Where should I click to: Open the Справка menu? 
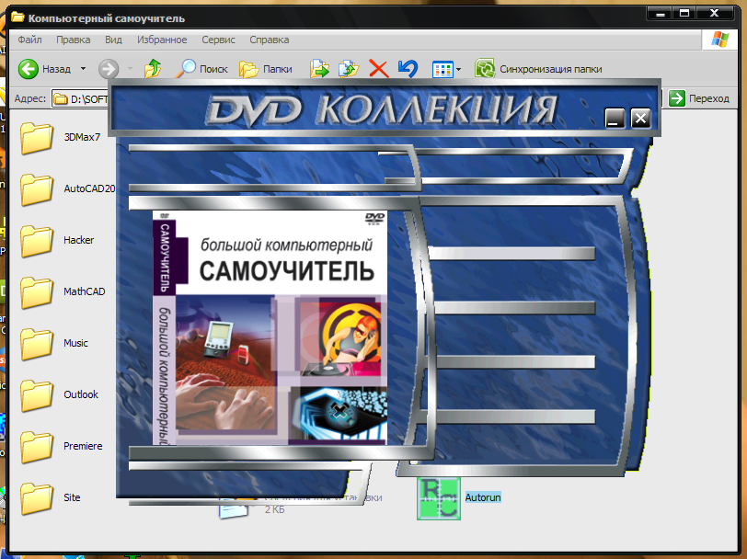pyautogui.click(x=270, y=40)
